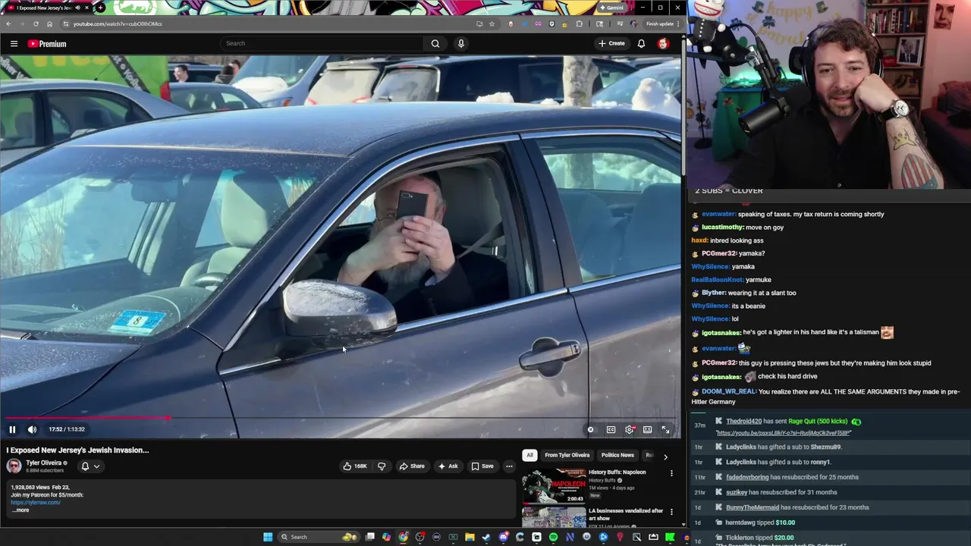Go to browser home page icon

point(49,24)
